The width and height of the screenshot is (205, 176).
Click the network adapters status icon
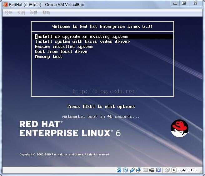coord(138,170)
